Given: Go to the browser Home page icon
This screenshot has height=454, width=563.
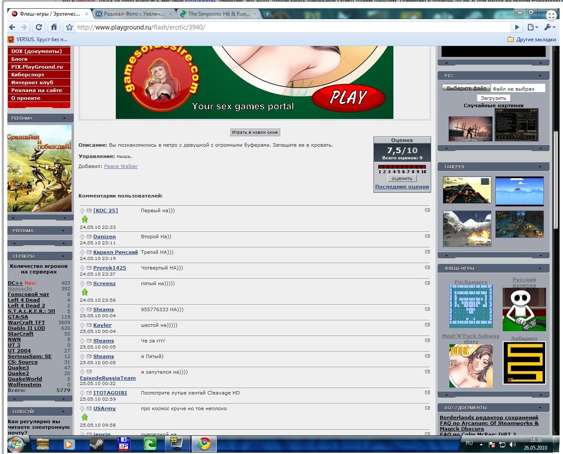Looking at the screenshot, I should coord(54,27).
